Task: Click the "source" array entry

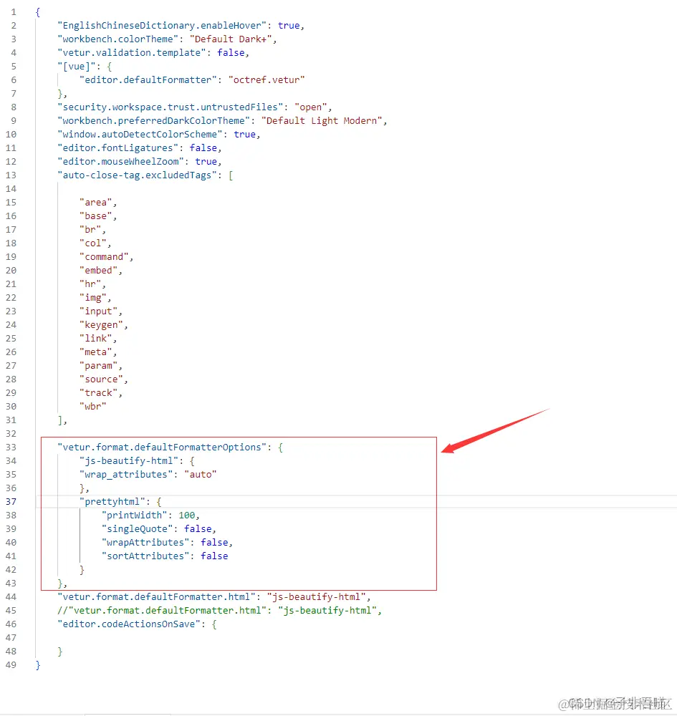Action: [x=102, y=379]
